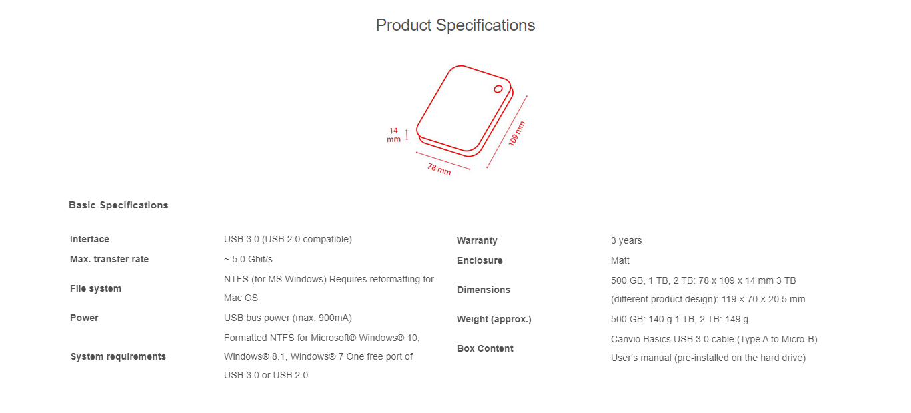Click the Dimensions row label
Image resolution: width=911 pixels, height=413 pixels.
coord(484,290)
